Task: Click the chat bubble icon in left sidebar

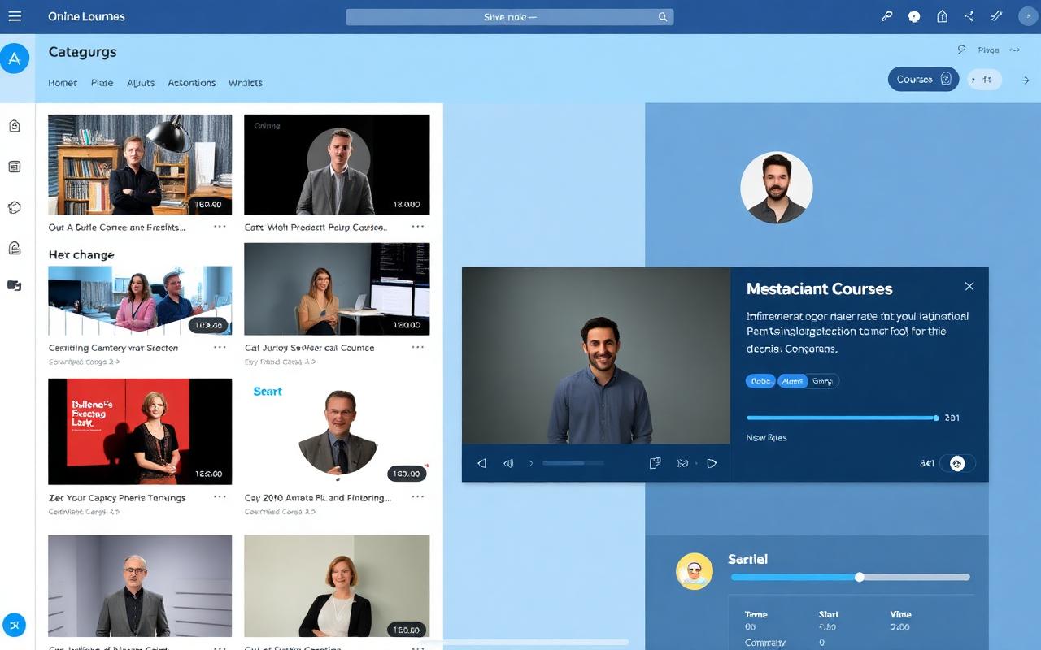Action: [x=15, y=208]
